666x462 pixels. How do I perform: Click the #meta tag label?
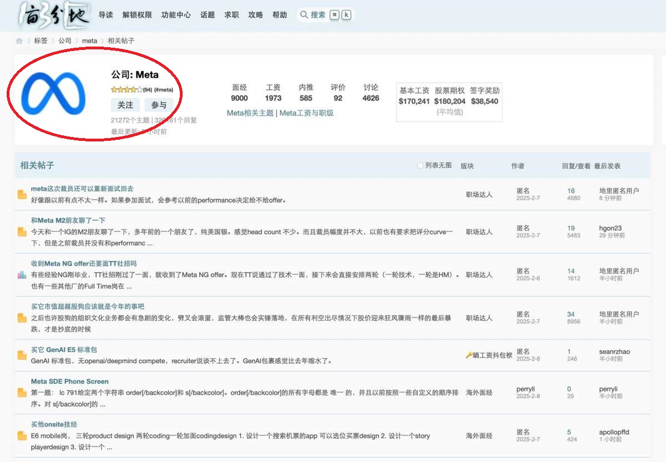163,90
